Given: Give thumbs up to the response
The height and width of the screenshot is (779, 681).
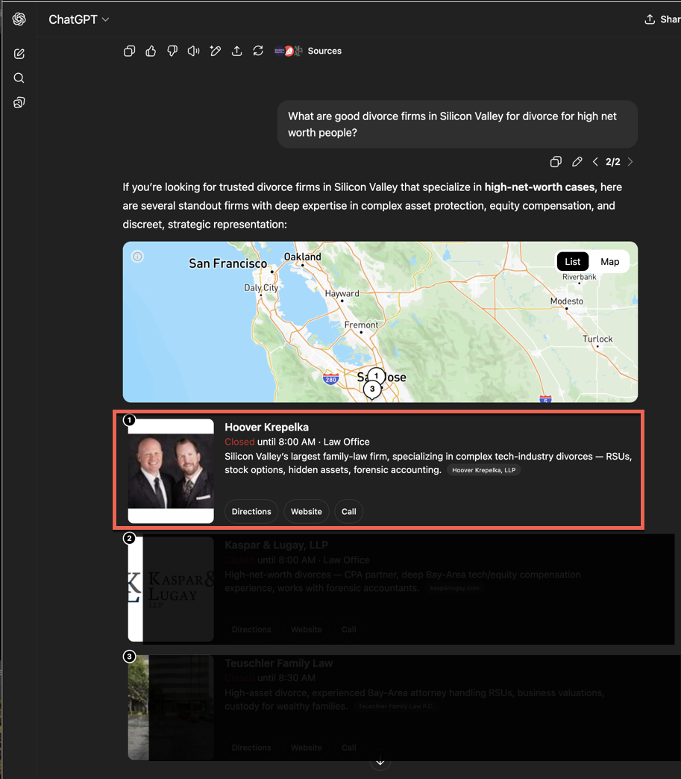Looking at the screenshot, I should tap(151, 51).
